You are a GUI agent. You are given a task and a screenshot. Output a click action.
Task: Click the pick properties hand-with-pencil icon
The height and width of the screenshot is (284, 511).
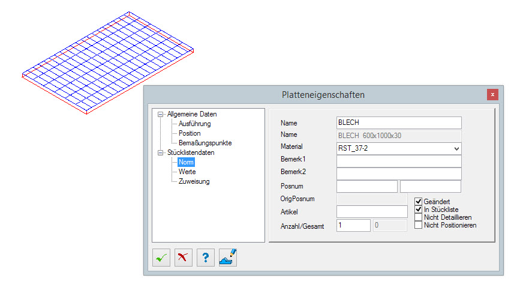(x=228, y=258)
